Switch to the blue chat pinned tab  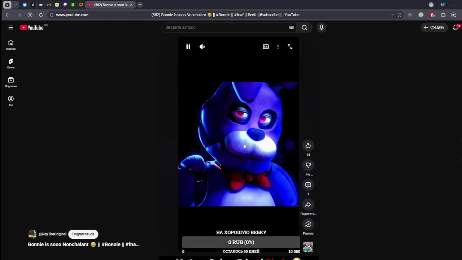pyautogui.click(x=25, y=5)
